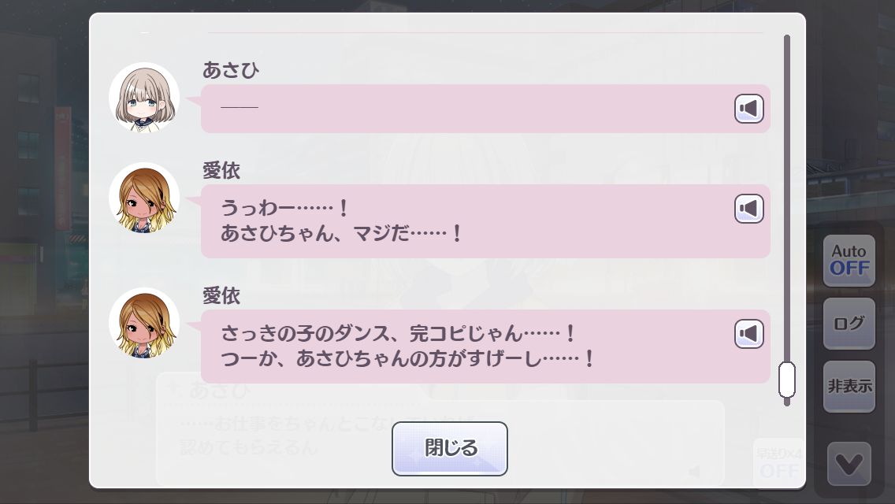Open the ログ panel button
Screen dimensions: 895x504
(849, 324)
